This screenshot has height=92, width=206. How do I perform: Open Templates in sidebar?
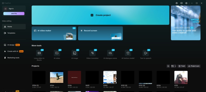click(x=14, y=33)
